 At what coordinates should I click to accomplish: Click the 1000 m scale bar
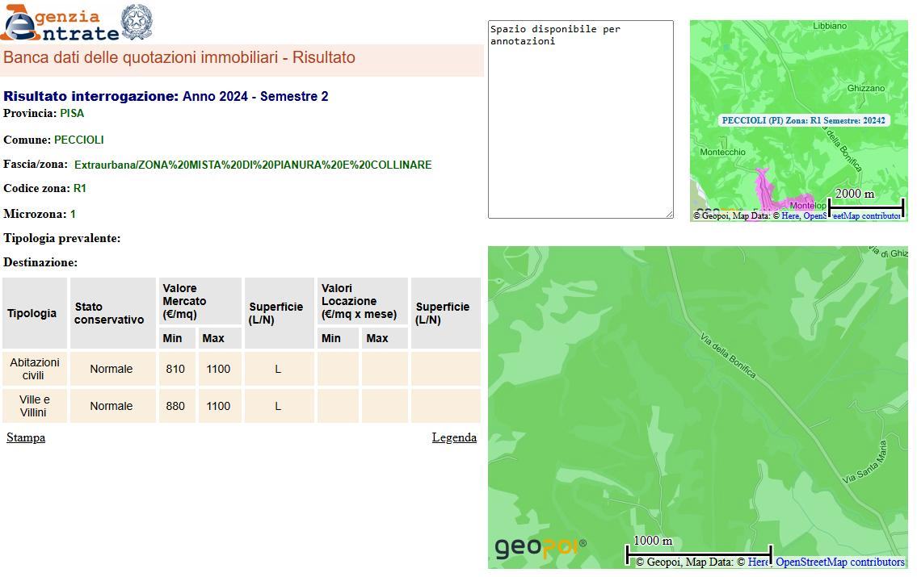(x=699, y=553)
